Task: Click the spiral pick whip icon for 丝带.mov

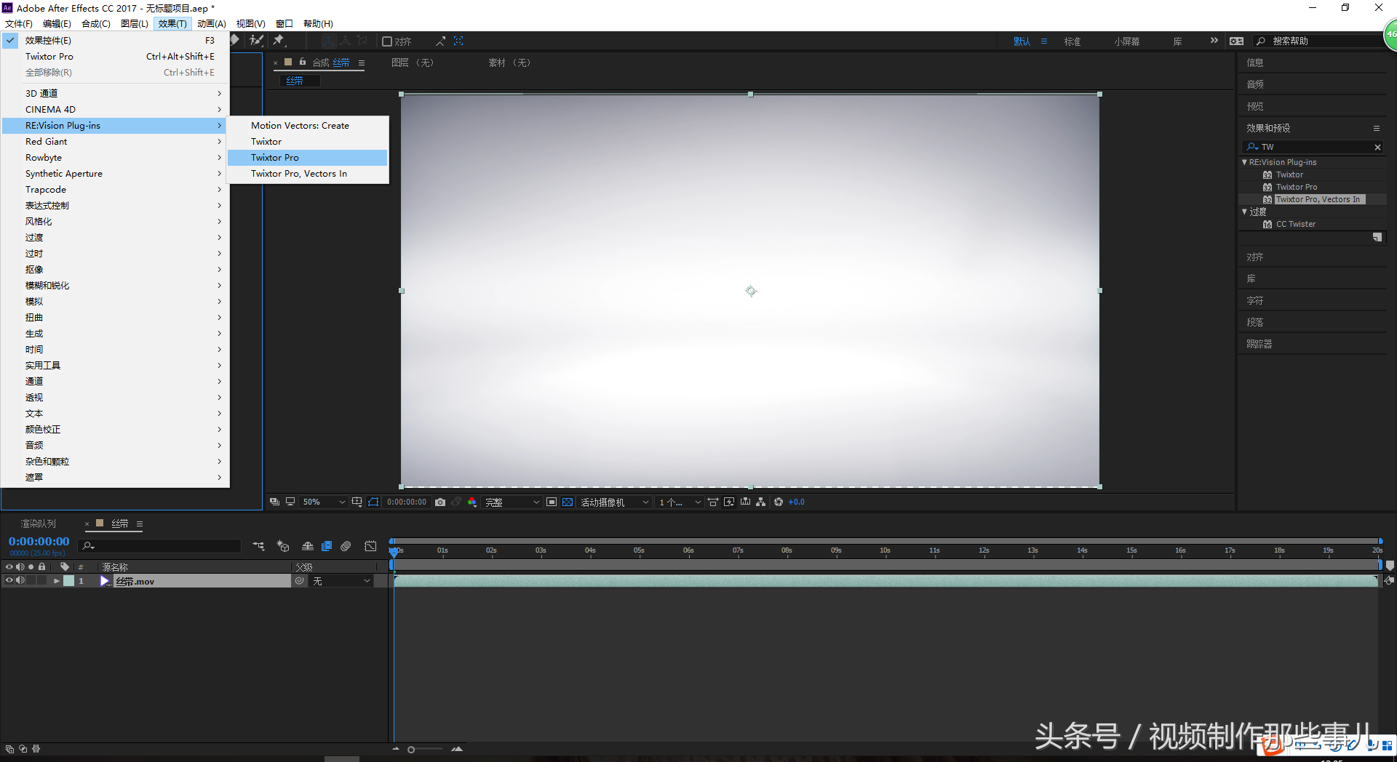Action: pyautogui.click(x=300, y=581)
